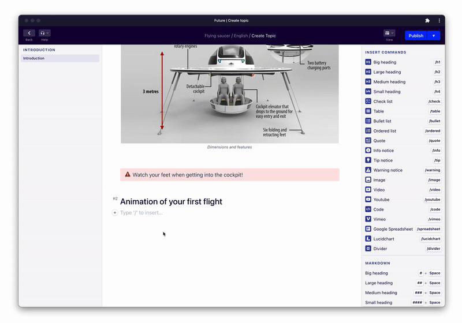Click Flying saucer breadcrumb link
Image resolution: width=462 pixels, height=323 pixels.
click(x=217, y=36)
